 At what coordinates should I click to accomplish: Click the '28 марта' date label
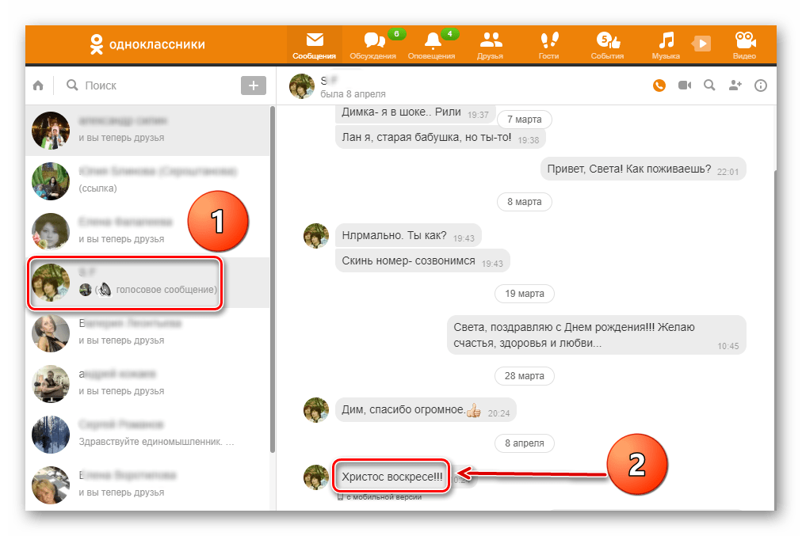pyautogui.click(x=525, y=376)
